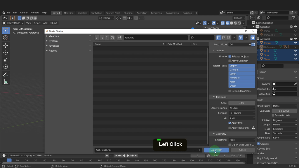Image resolution: width=299 pixels, height=168 pixels.
Task: Open the Apply Scalings dropdown
Action: point(242,108)
